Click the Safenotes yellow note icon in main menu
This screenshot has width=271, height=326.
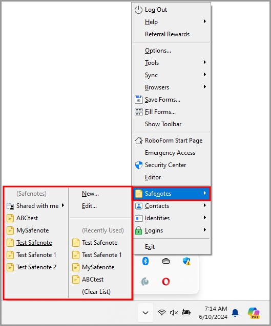pos(139,194)
